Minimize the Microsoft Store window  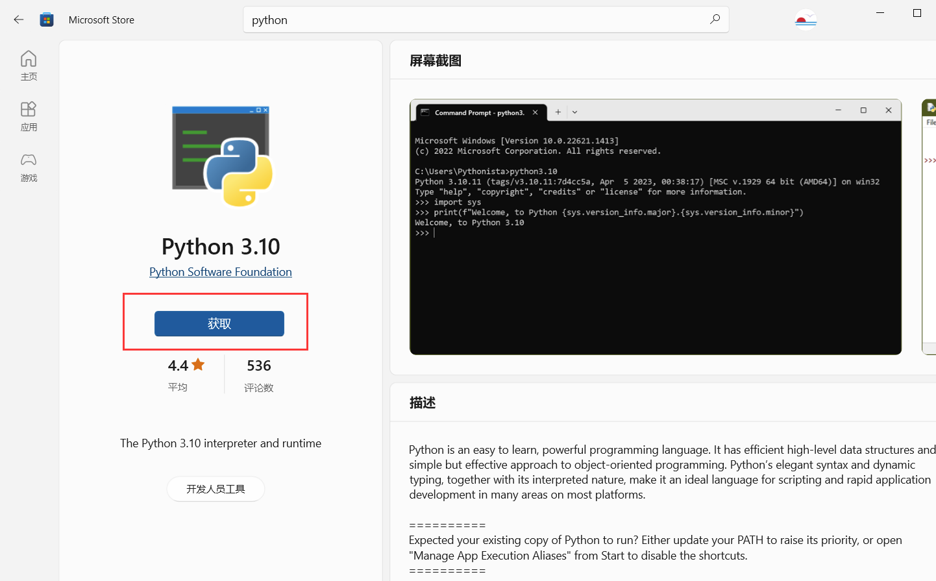[880, 13]
